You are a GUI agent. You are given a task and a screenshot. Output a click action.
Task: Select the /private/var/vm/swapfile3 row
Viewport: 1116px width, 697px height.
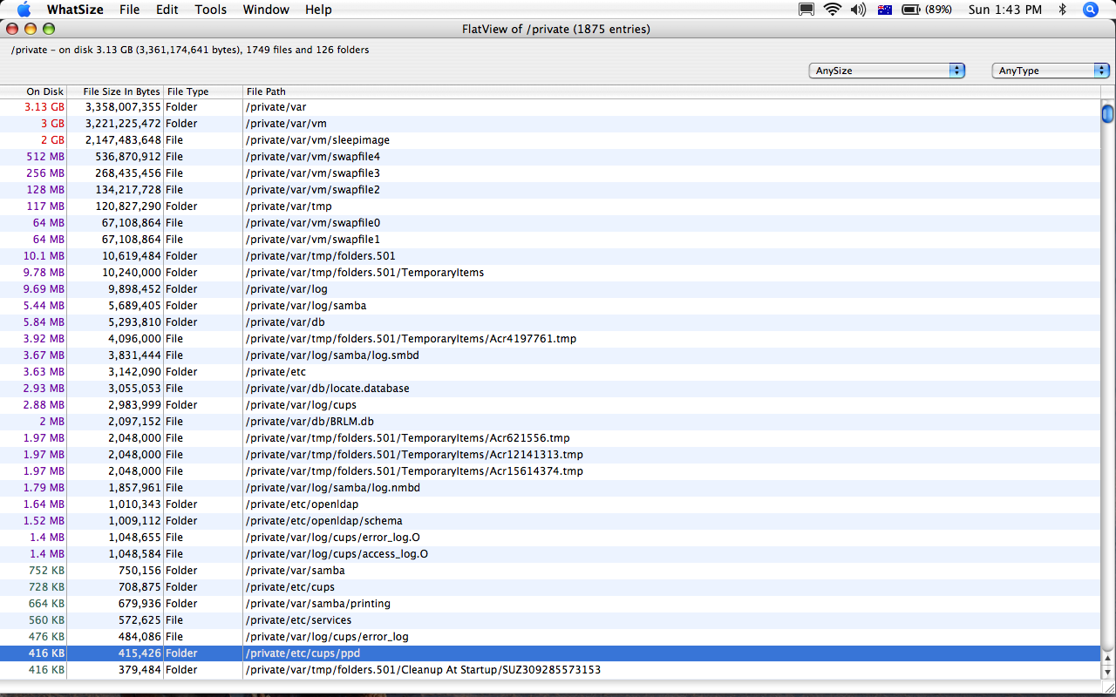(x=550, y=173)
